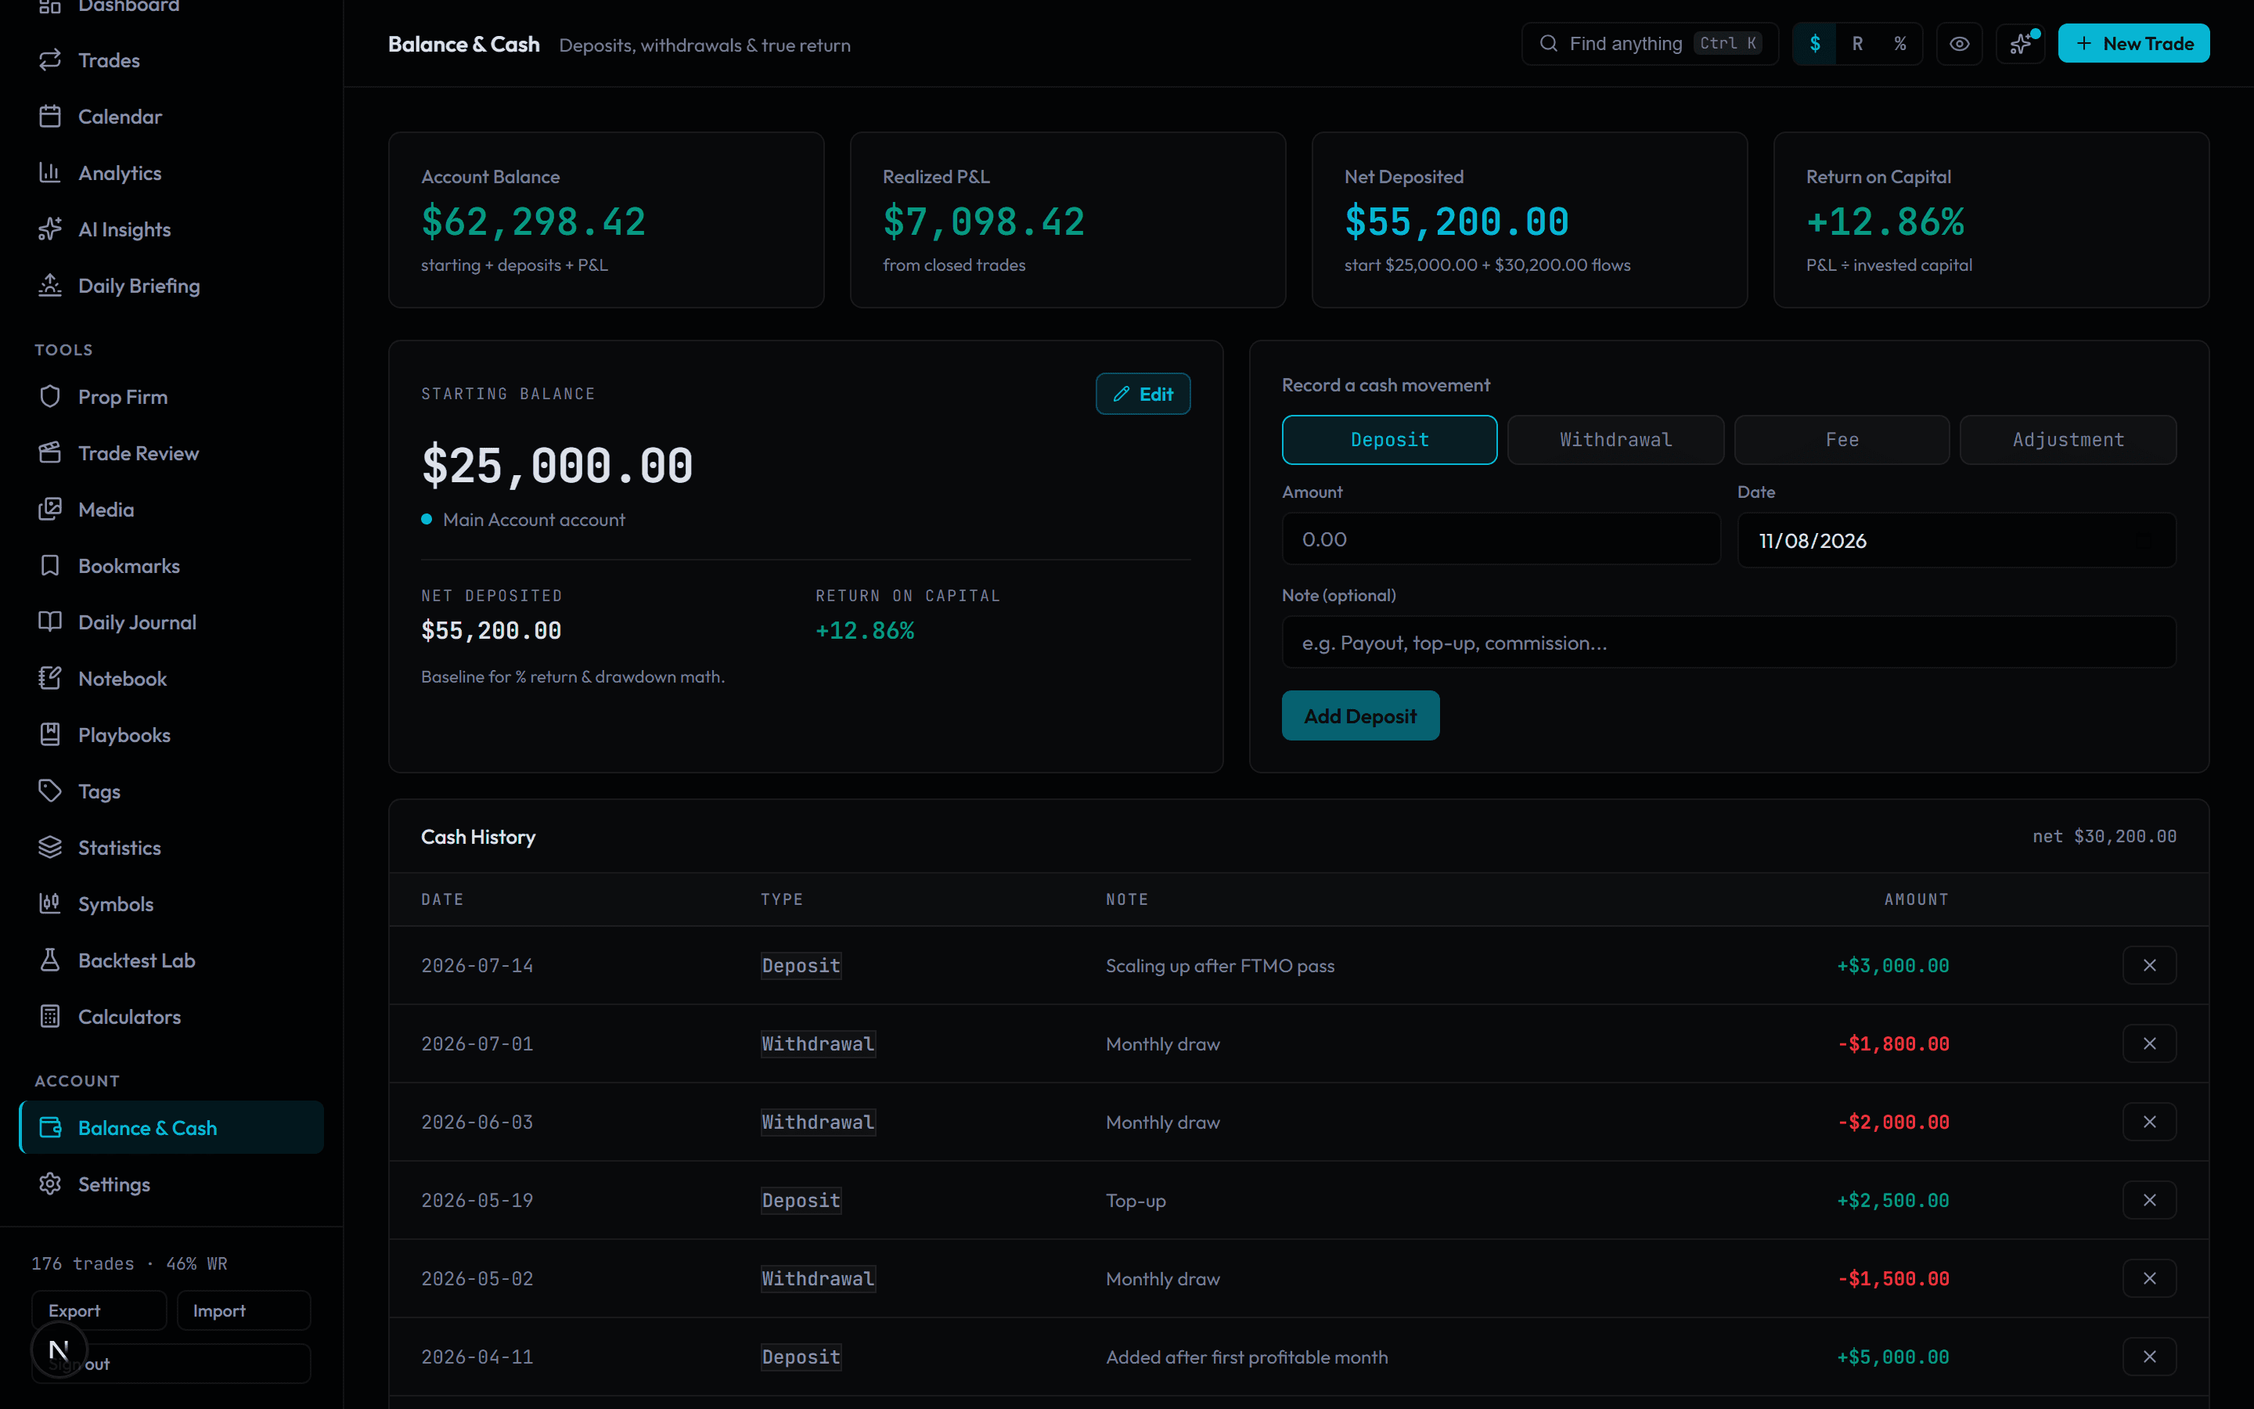Focus the Amount input field
Screen dimensions: 2254x1409
(1500, 539)
